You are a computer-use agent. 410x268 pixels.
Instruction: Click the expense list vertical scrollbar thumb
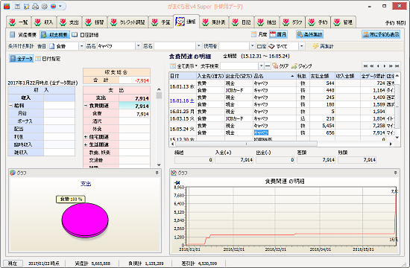(159, 95)
